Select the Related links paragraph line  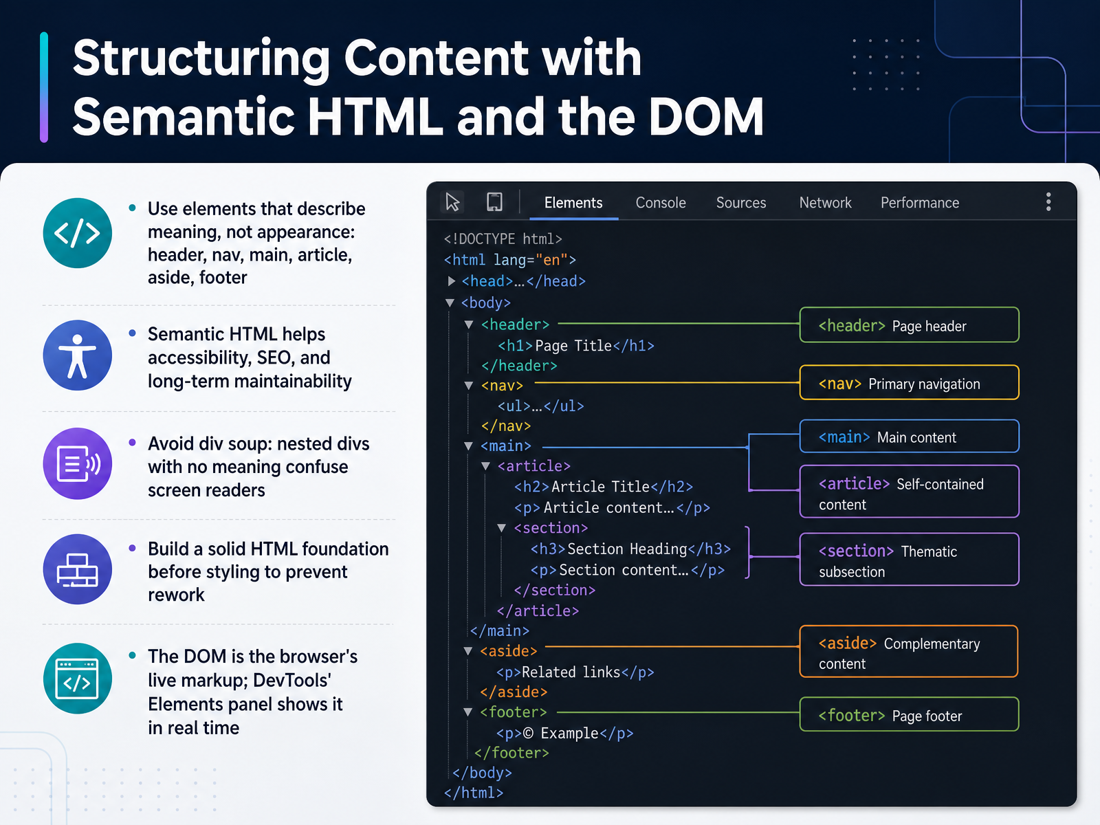click(575, 672)
